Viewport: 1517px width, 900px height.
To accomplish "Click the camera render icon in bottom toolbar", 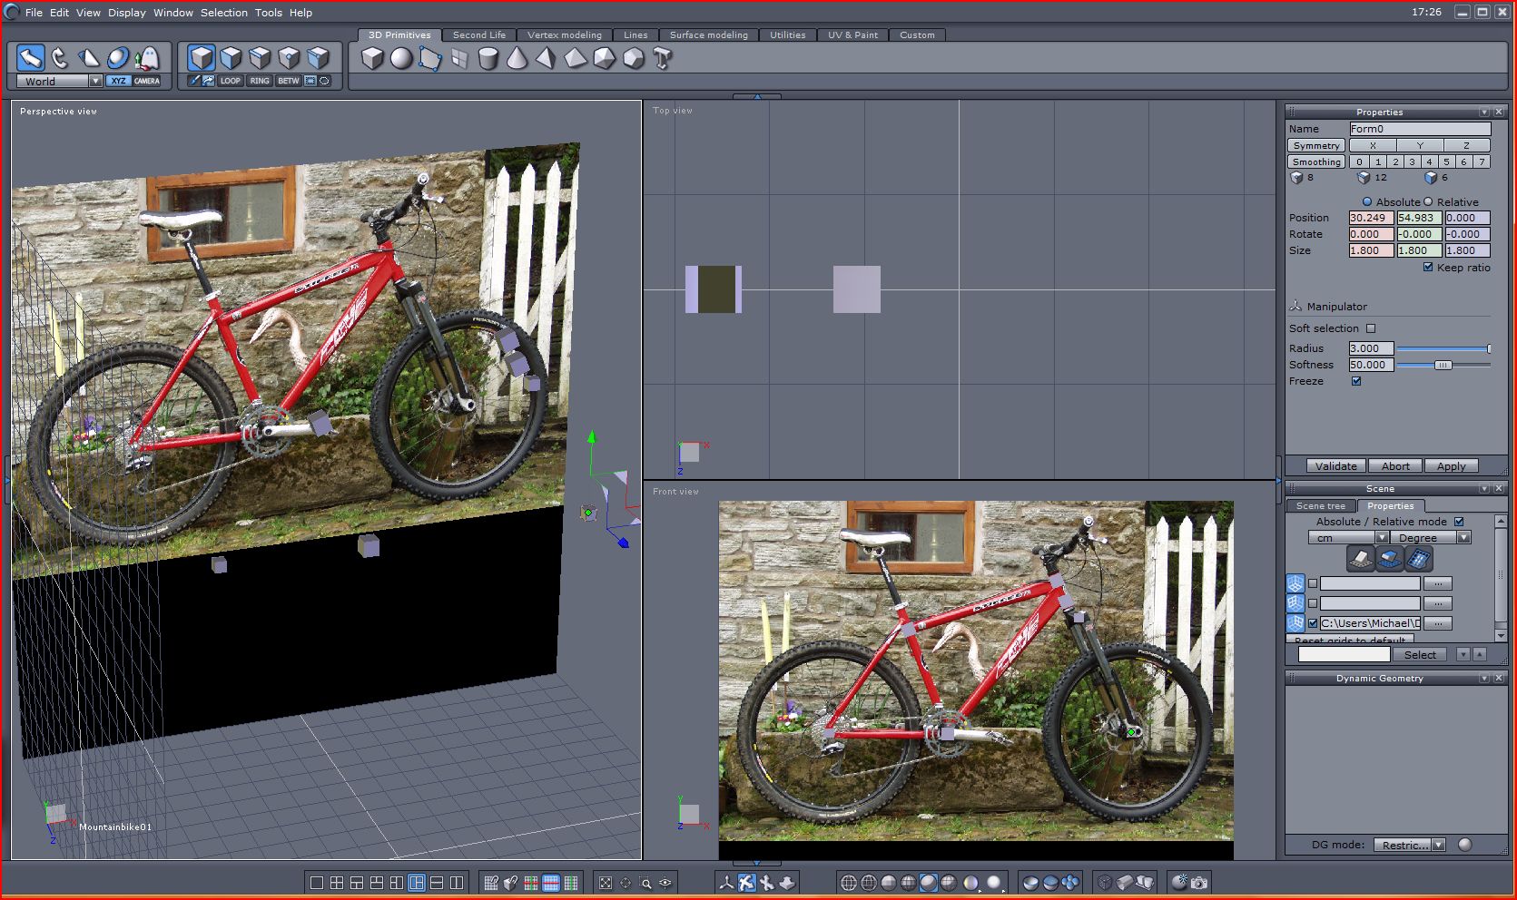I will (x=1199, y=882).
